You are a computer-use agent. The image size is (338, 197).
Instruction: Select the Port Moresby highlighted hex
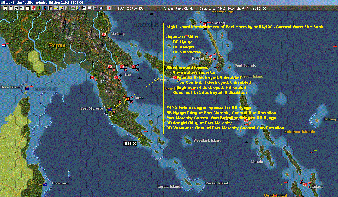110,110
